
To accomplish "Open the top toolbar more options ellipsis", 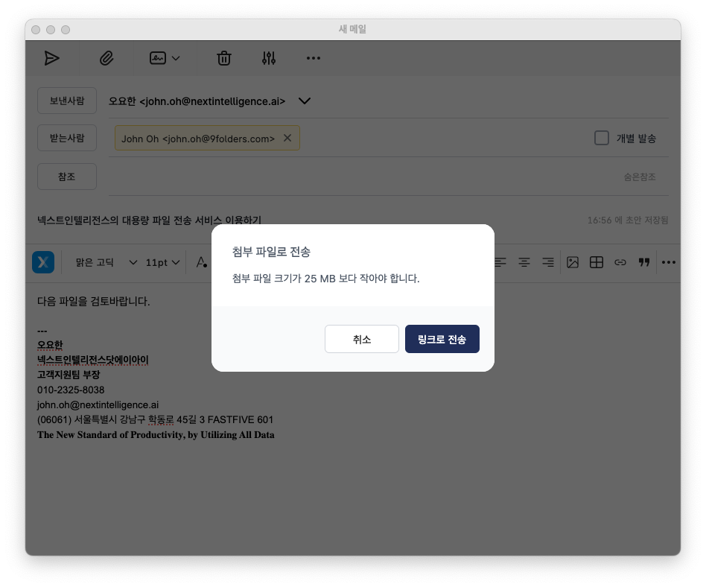I will tap(314, 58).
